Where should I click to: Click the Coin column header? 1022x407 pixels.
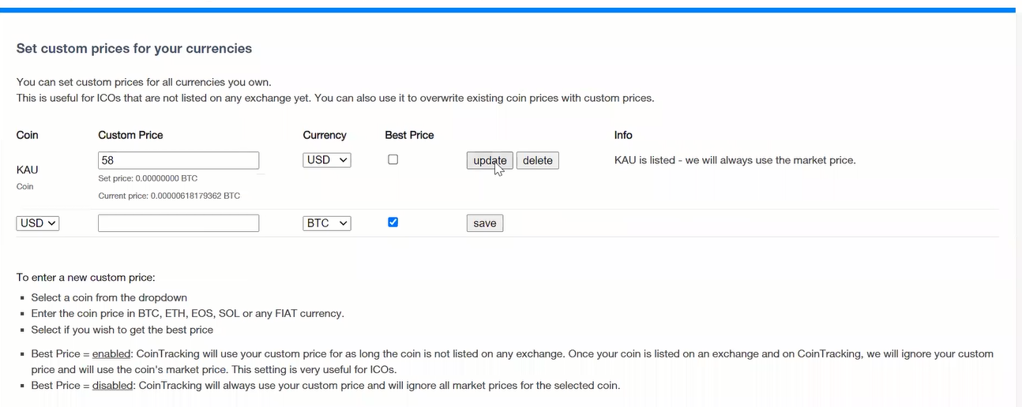click(x=28, y=135)
